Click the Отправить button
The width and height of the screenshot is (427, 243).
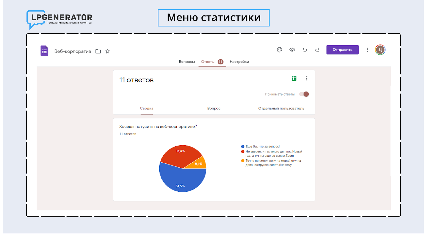[x=342, y=50]
